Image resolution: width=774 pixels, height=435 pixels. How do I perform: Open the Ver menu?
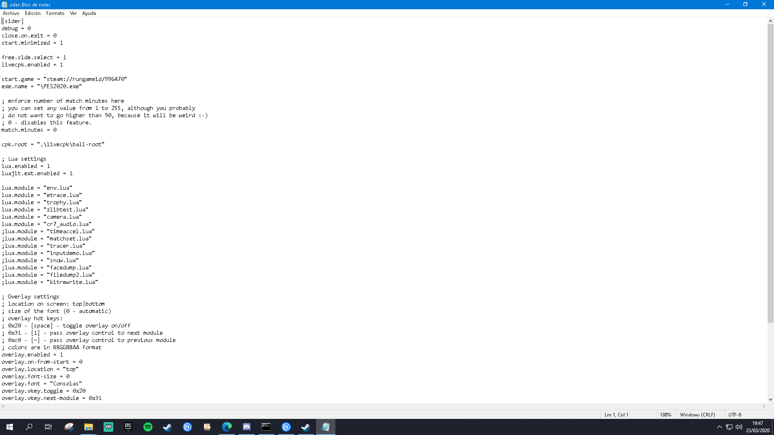click(x=73, y=13)
